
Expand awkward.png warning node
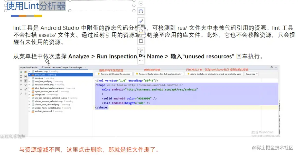[29, 71]
